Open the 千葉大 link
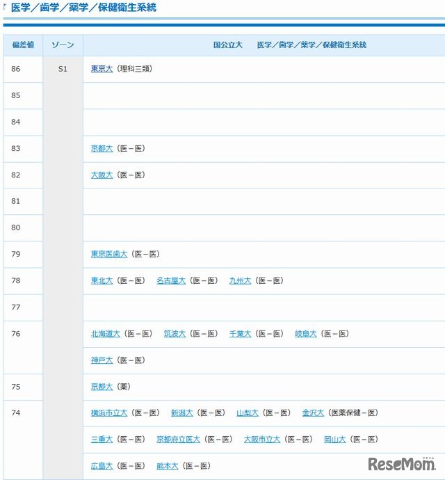Viewport: 445px width, 480px height. click(x=241, y=334)
